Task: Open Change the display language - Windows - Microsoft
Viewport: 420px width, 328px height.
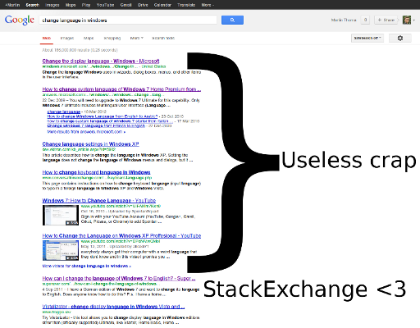Action: (101, 61)
